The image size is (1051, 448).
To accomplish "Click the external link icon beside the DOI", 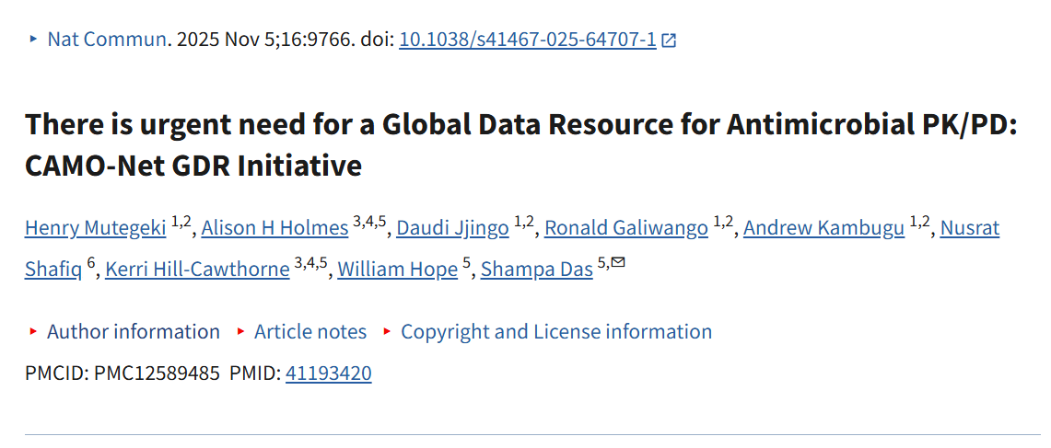I will pyautogui.click(x=670, y=40).
